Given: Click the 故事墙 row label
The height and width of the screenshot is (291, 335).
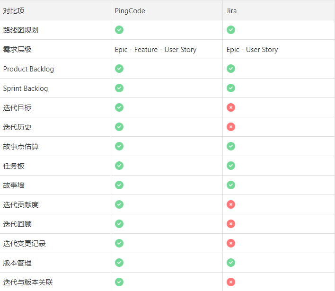Looking at the screenshot, I should (14, 185).
